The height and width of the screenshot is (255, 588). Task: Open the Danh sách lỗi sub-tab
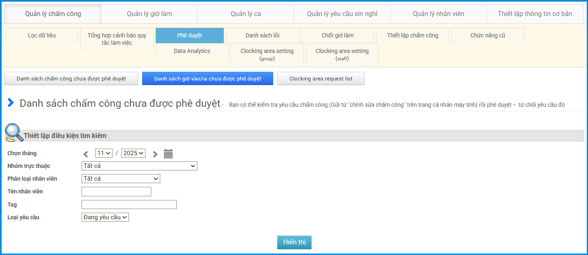point(262,35)
